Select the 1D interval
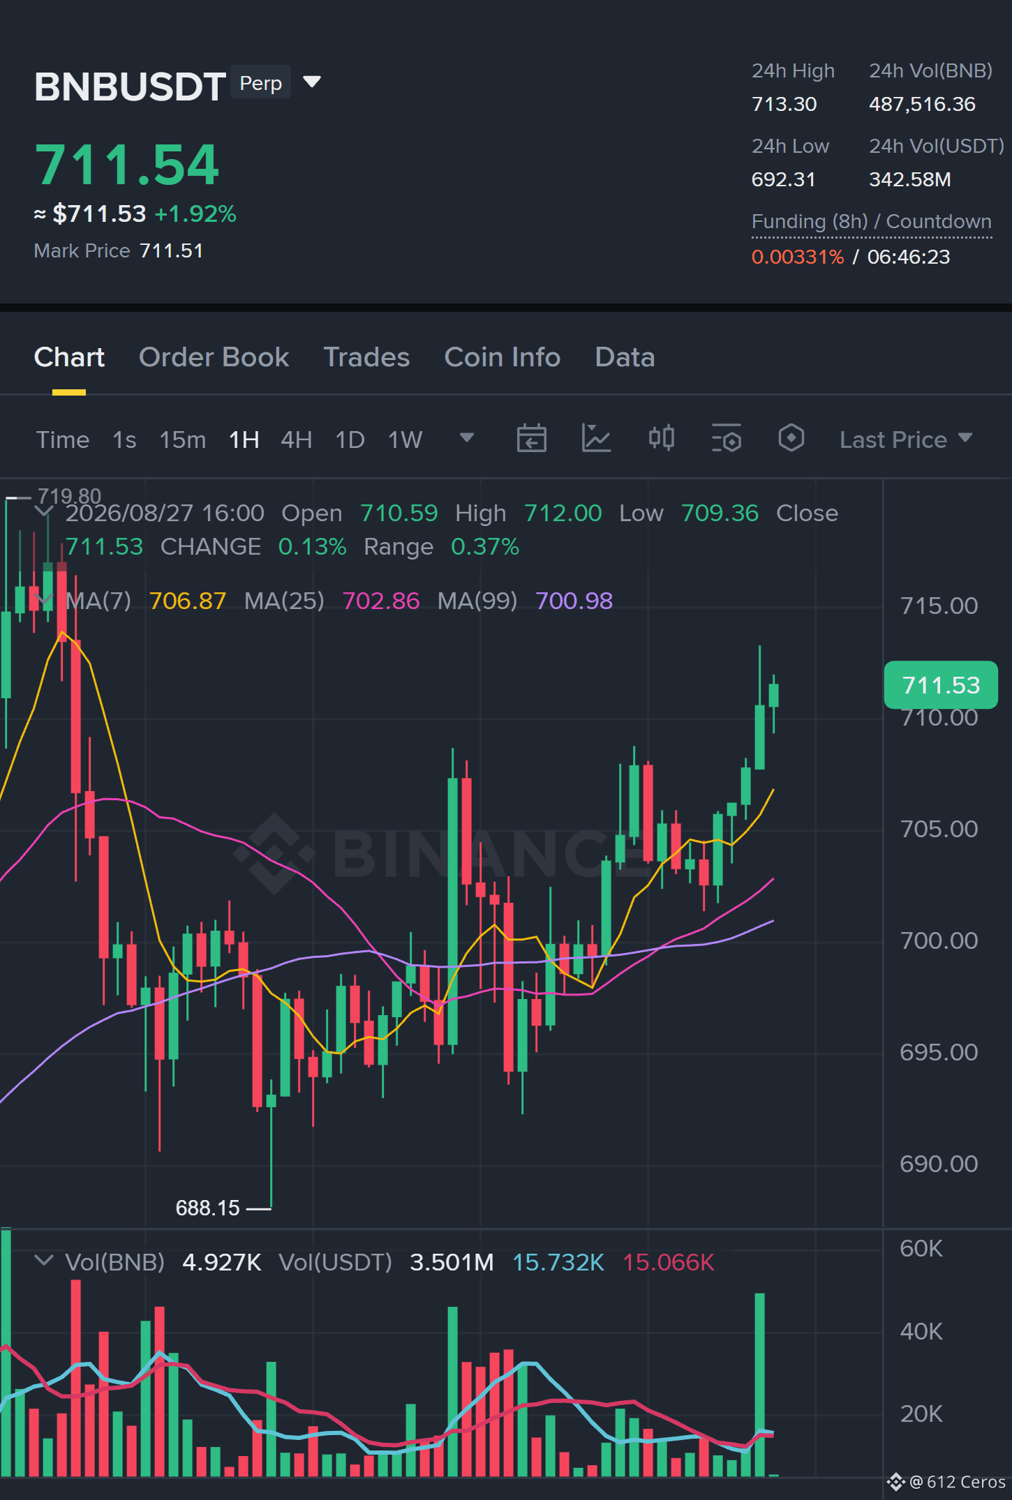1012x1500 pixels. click(x=350, y=440)
